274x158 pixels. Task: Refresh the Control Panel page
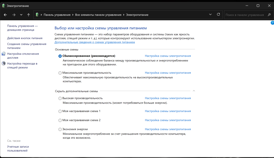(x=218, y=15)
